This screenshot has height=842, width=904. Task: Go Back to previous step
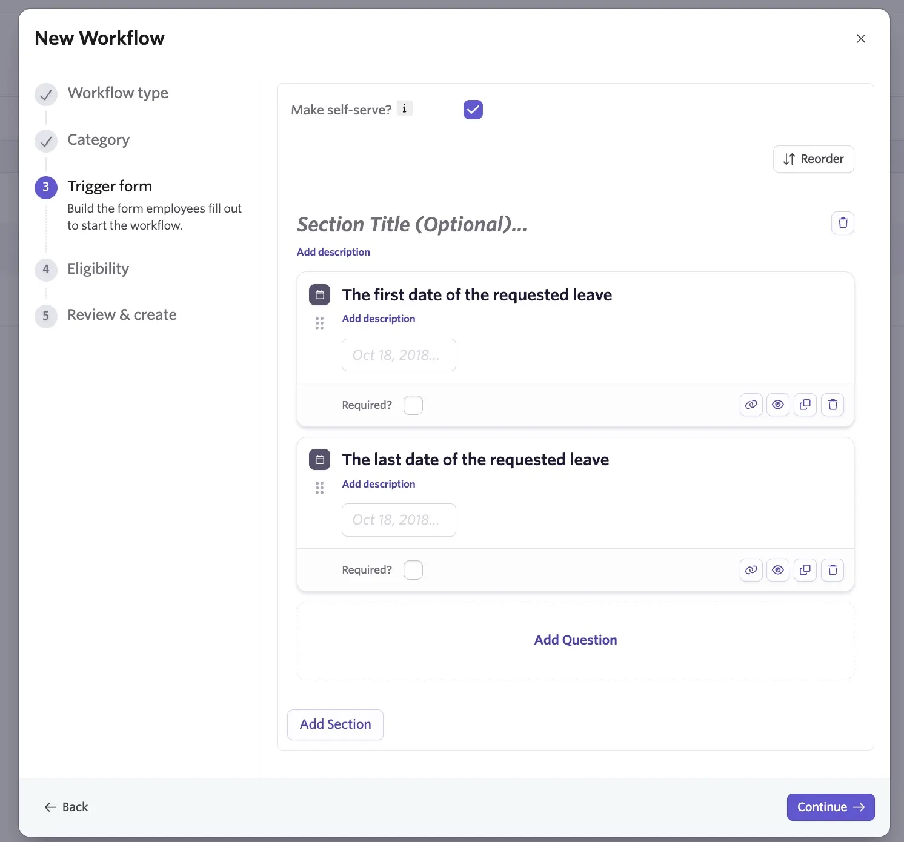coord(66,807)
